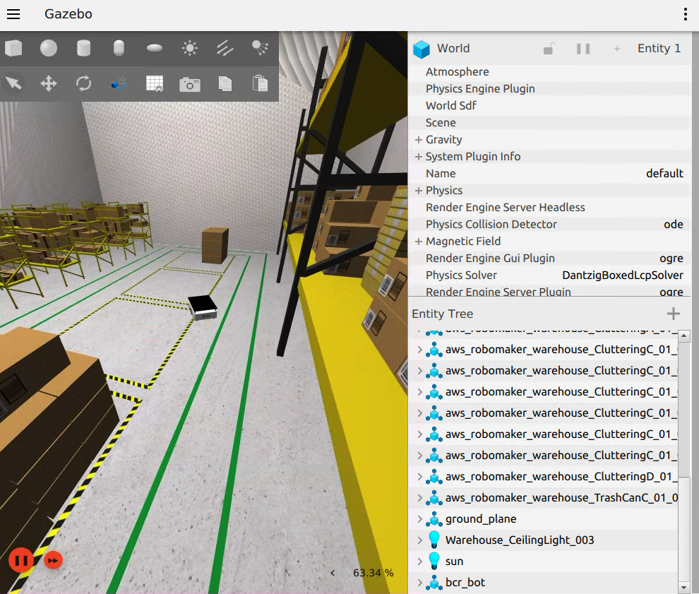Pause the simulation with red button
The width and height of the screenshot is (699, 594).
click(21, 560)
